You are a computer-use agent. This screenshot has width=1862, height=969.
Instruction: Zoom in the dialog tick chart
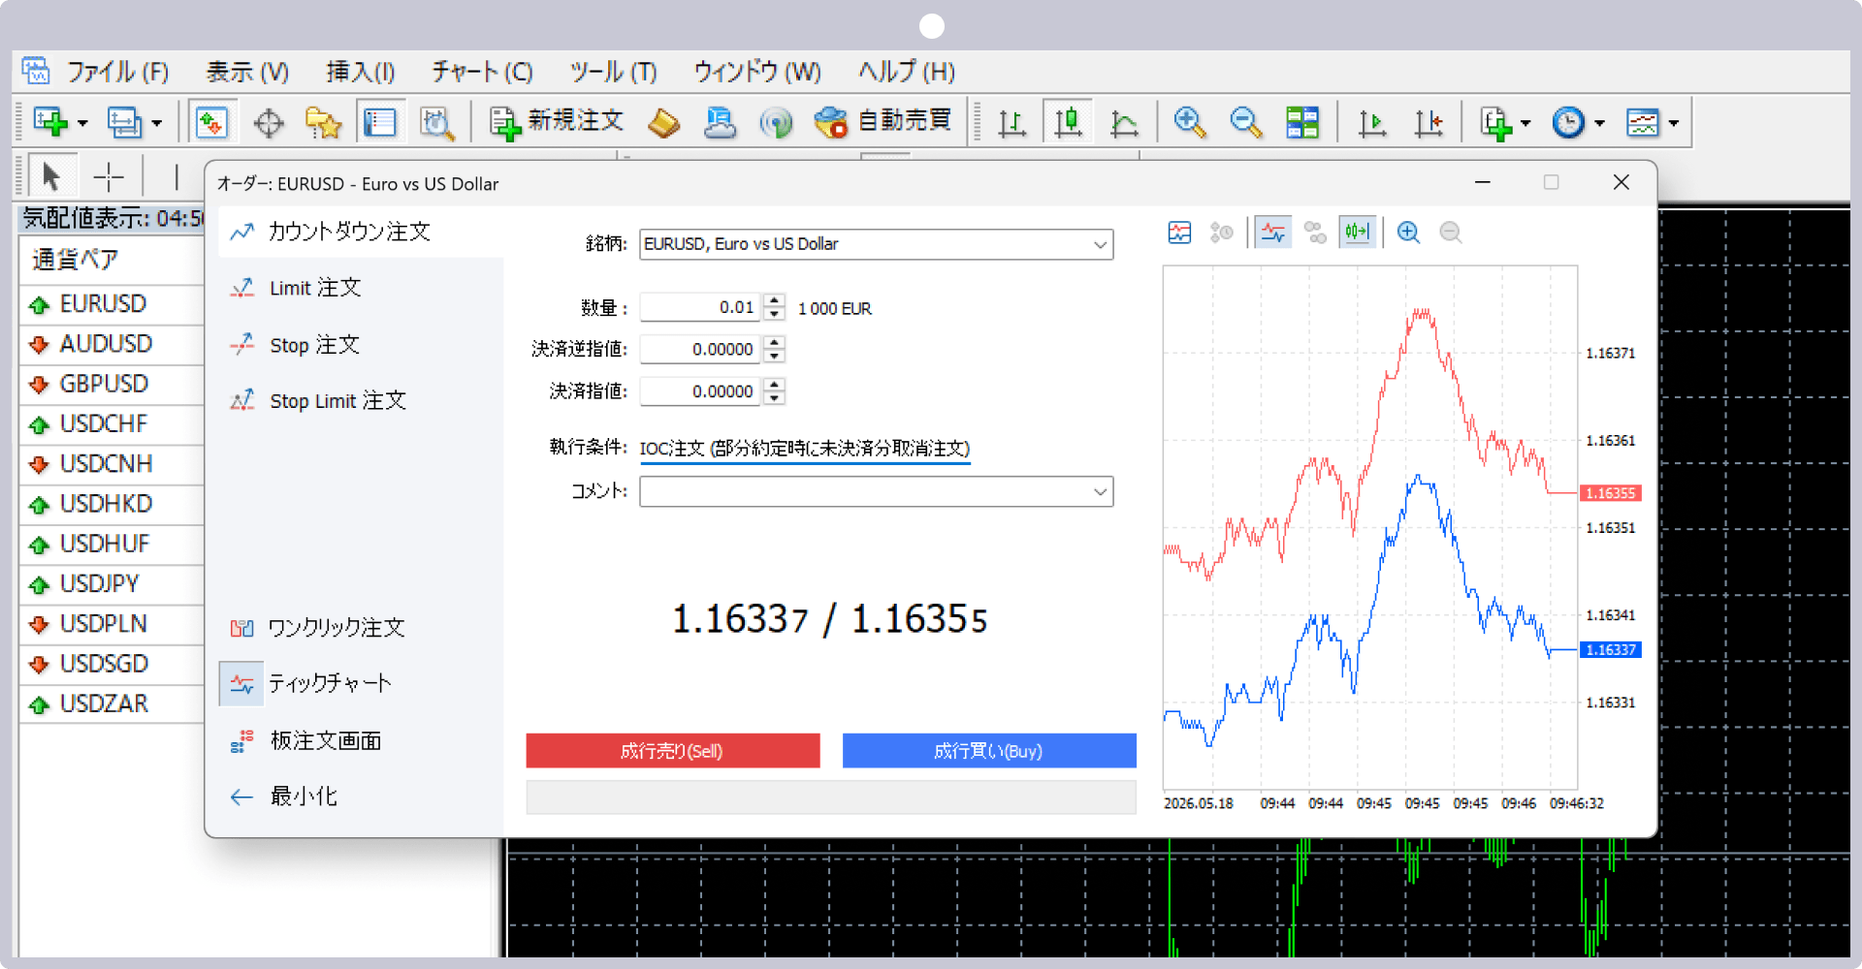coord(1408,233)
